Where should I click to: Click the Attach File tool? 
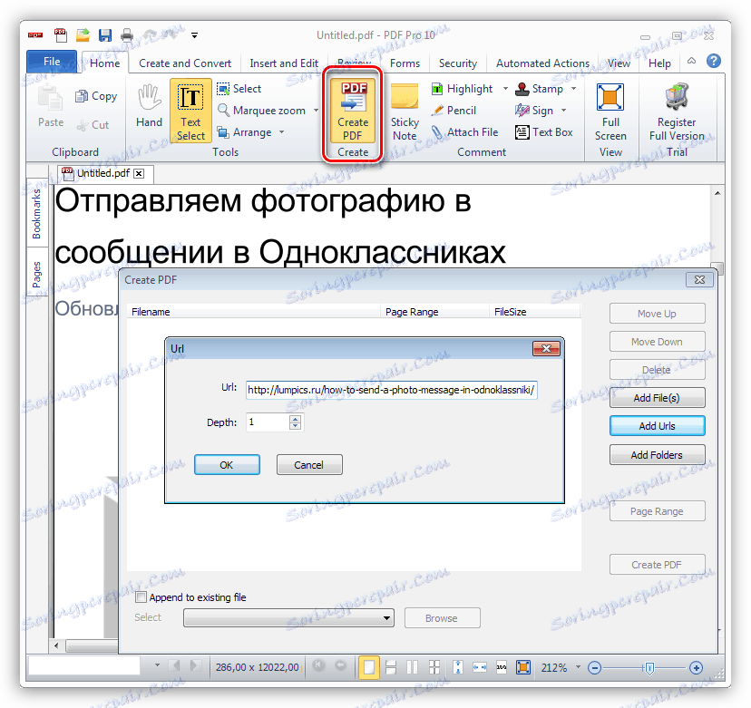click(x=464, y=132)
